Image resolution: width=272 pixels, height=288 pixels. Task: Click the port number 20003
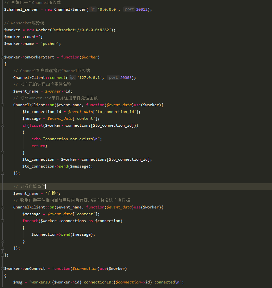pyautogui.click(x=126, y=78)
